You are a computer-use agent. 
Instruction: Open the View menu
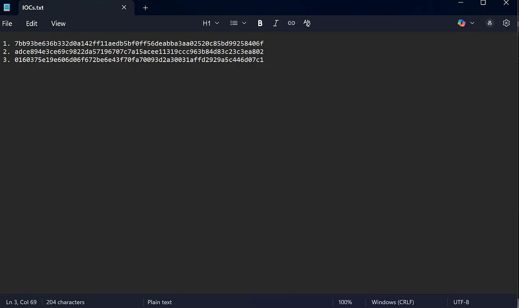pos(58,23)
